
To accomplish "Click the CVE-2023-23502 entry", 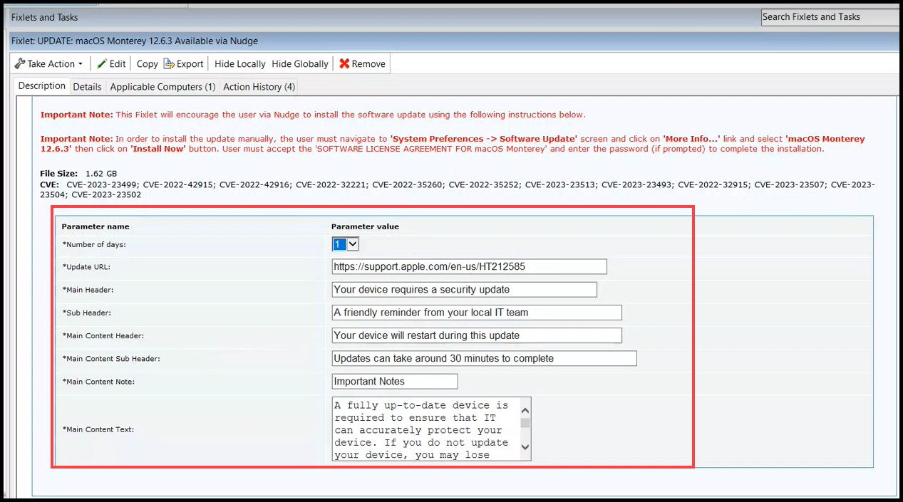I will click(x=106, y=194).
